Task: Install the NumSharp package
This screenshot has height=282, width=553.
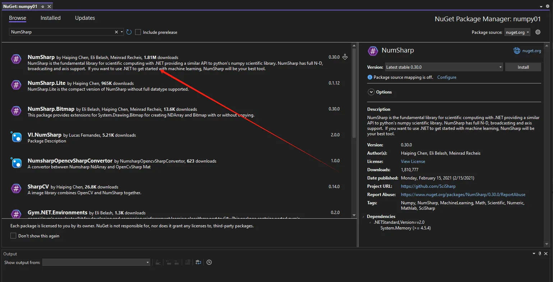Action: click(x=523, y=67)
